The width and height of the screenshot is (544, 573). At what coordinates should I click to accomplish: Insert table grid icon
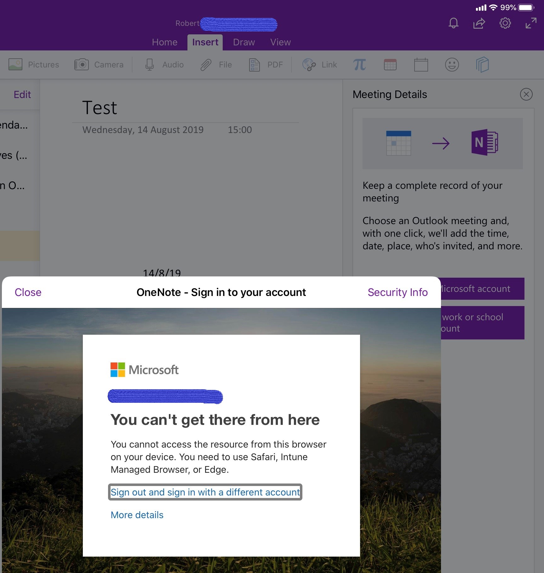(x=390, y=65)
